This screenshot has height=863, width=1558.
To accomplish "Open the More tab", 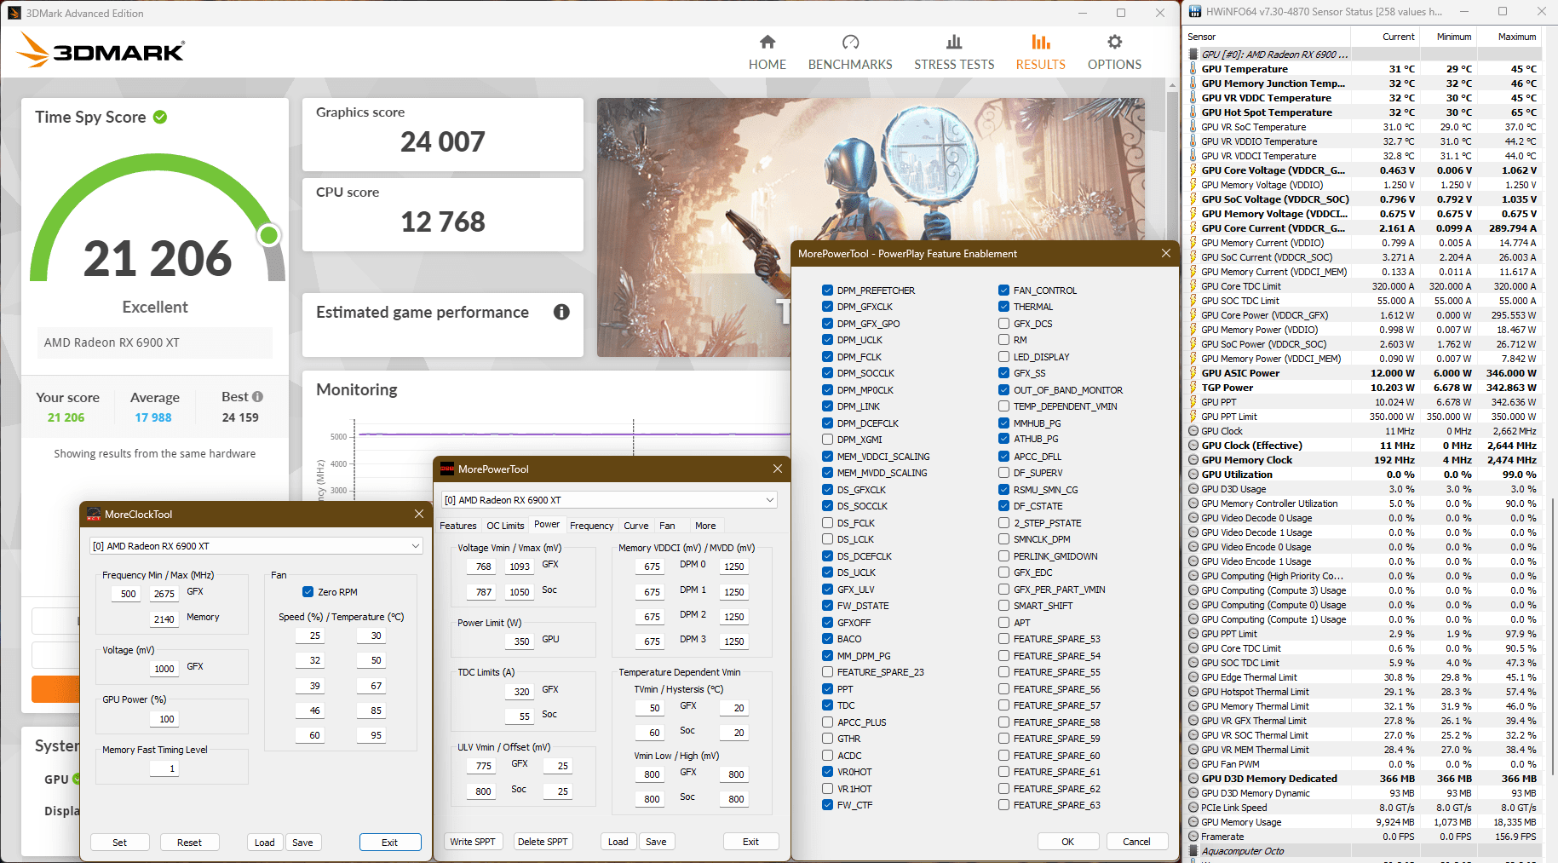I will pos(705,526).
